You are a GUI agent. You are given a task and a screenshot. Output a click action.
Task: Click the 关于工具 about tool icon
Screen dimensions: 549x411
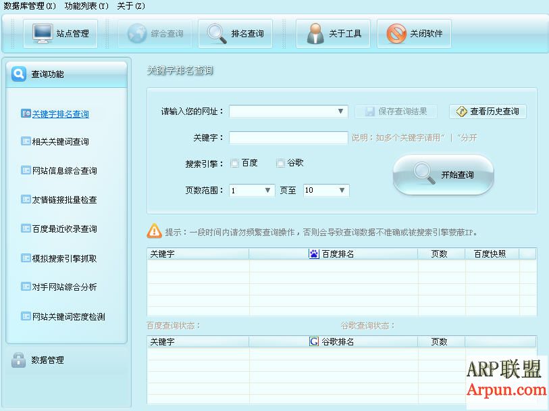point(332,33)
